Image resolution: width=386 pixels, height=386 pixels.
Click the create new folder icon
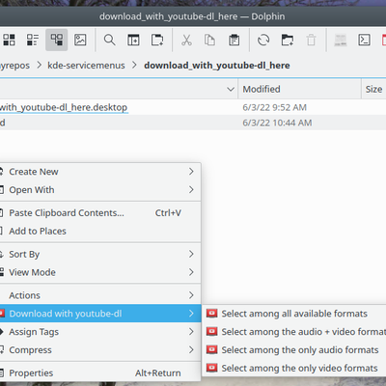click(288, 40)
